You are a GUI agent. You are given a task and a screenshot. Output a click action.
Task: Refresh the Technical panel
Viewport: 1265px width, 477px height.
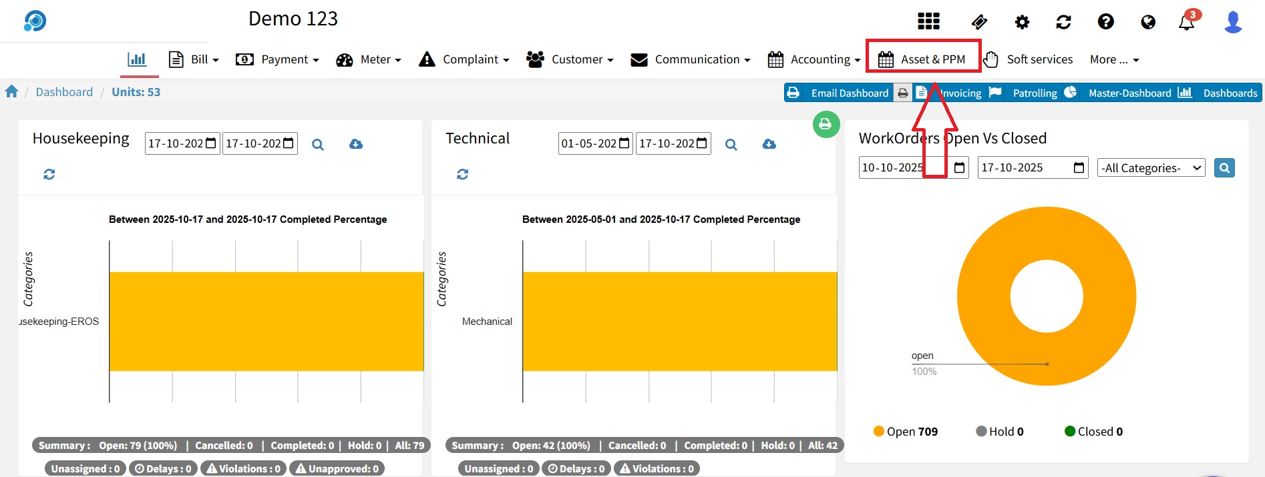click(x=462, y=174)
